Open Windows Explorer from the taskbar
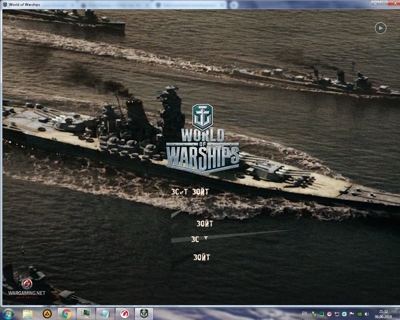 tap(27, 313)
